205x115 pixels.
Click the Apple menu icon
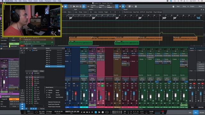(3, 1)
